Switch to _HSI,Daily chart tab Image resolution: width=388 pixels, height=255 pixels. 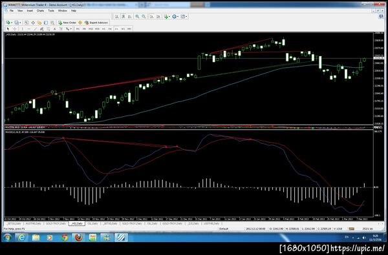point(77,223)
